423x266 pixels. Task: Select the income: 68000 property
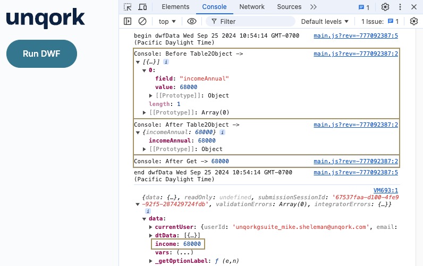[178, 244]
